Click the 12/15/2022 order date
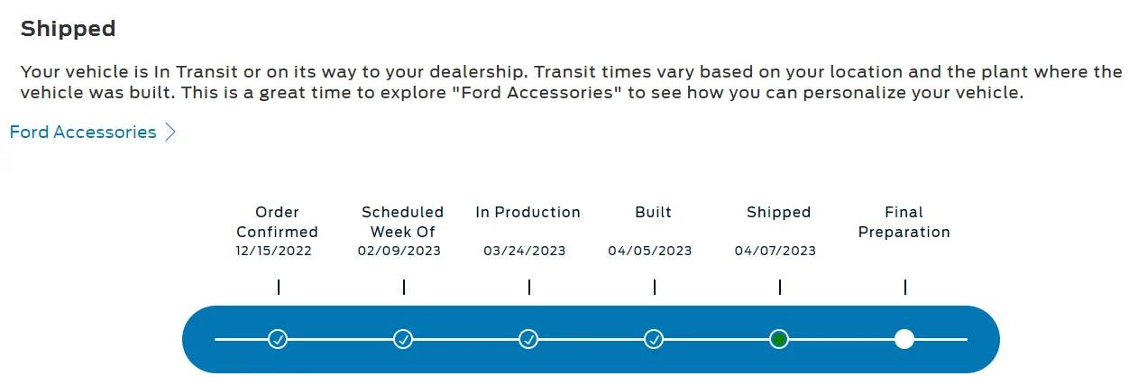The image size is (1138, 385). tap(274, 251)
